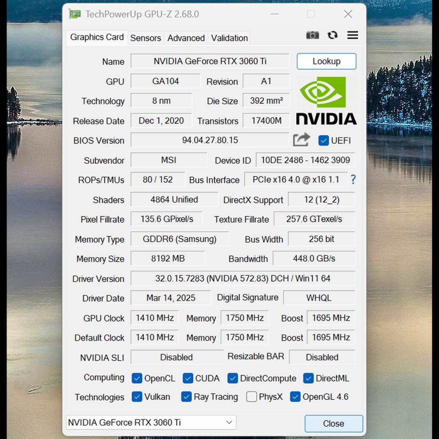439x439 pixels.
Task: Click the Name field showing RTX 3060 Ti
Action: (x=209, y=61)
